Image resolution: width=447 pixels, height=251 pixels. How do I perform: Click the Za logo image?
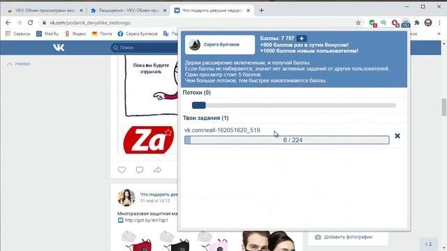pyautogui.click(x=149, y=140)
